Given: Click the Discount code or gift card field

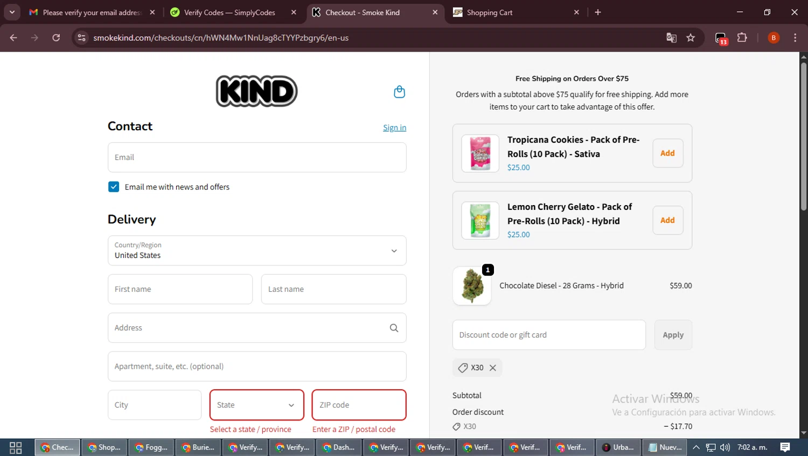Looking at the screenshot, I should click(549, 335).
